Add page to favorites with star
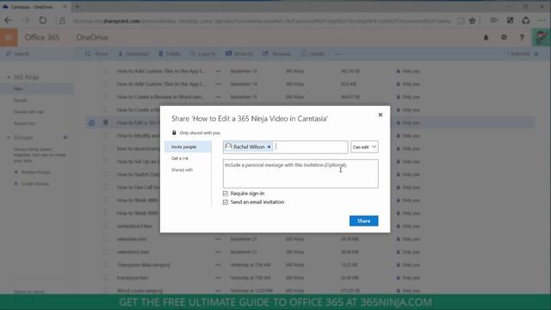 (473, 21)
